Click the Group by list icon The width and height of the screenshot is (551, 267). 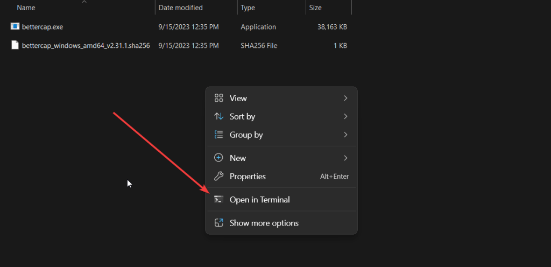tap(218, 135)
